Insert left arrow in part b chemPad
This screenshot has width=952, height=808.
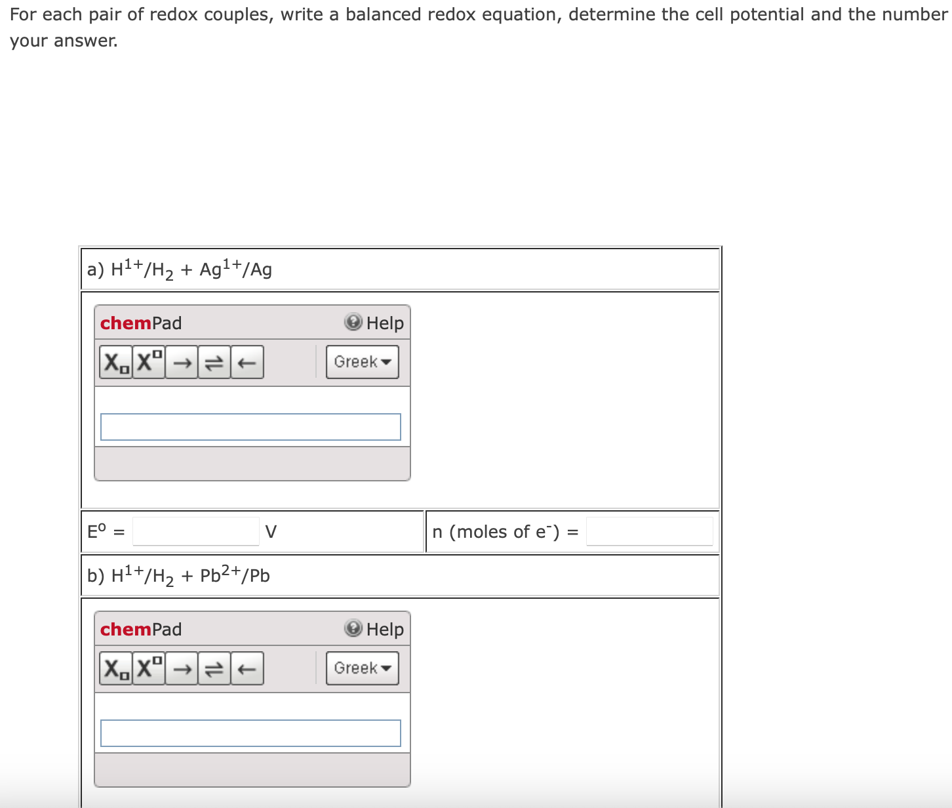click(x=247, y=668)
